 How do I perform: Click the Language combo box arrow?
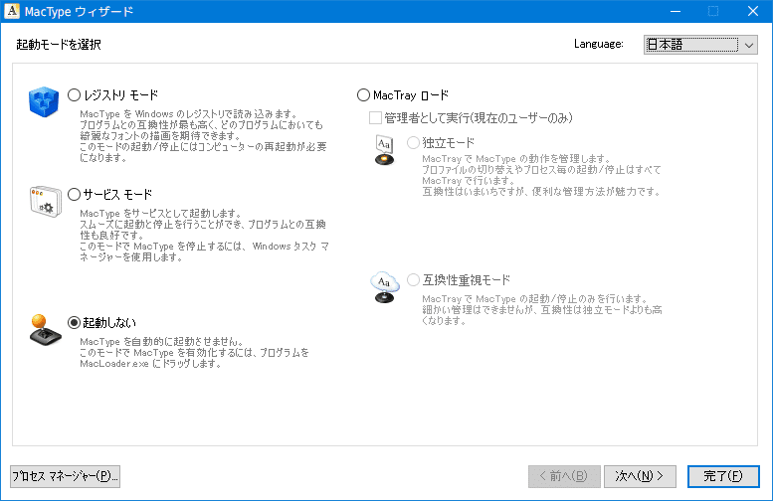[749, 46]
